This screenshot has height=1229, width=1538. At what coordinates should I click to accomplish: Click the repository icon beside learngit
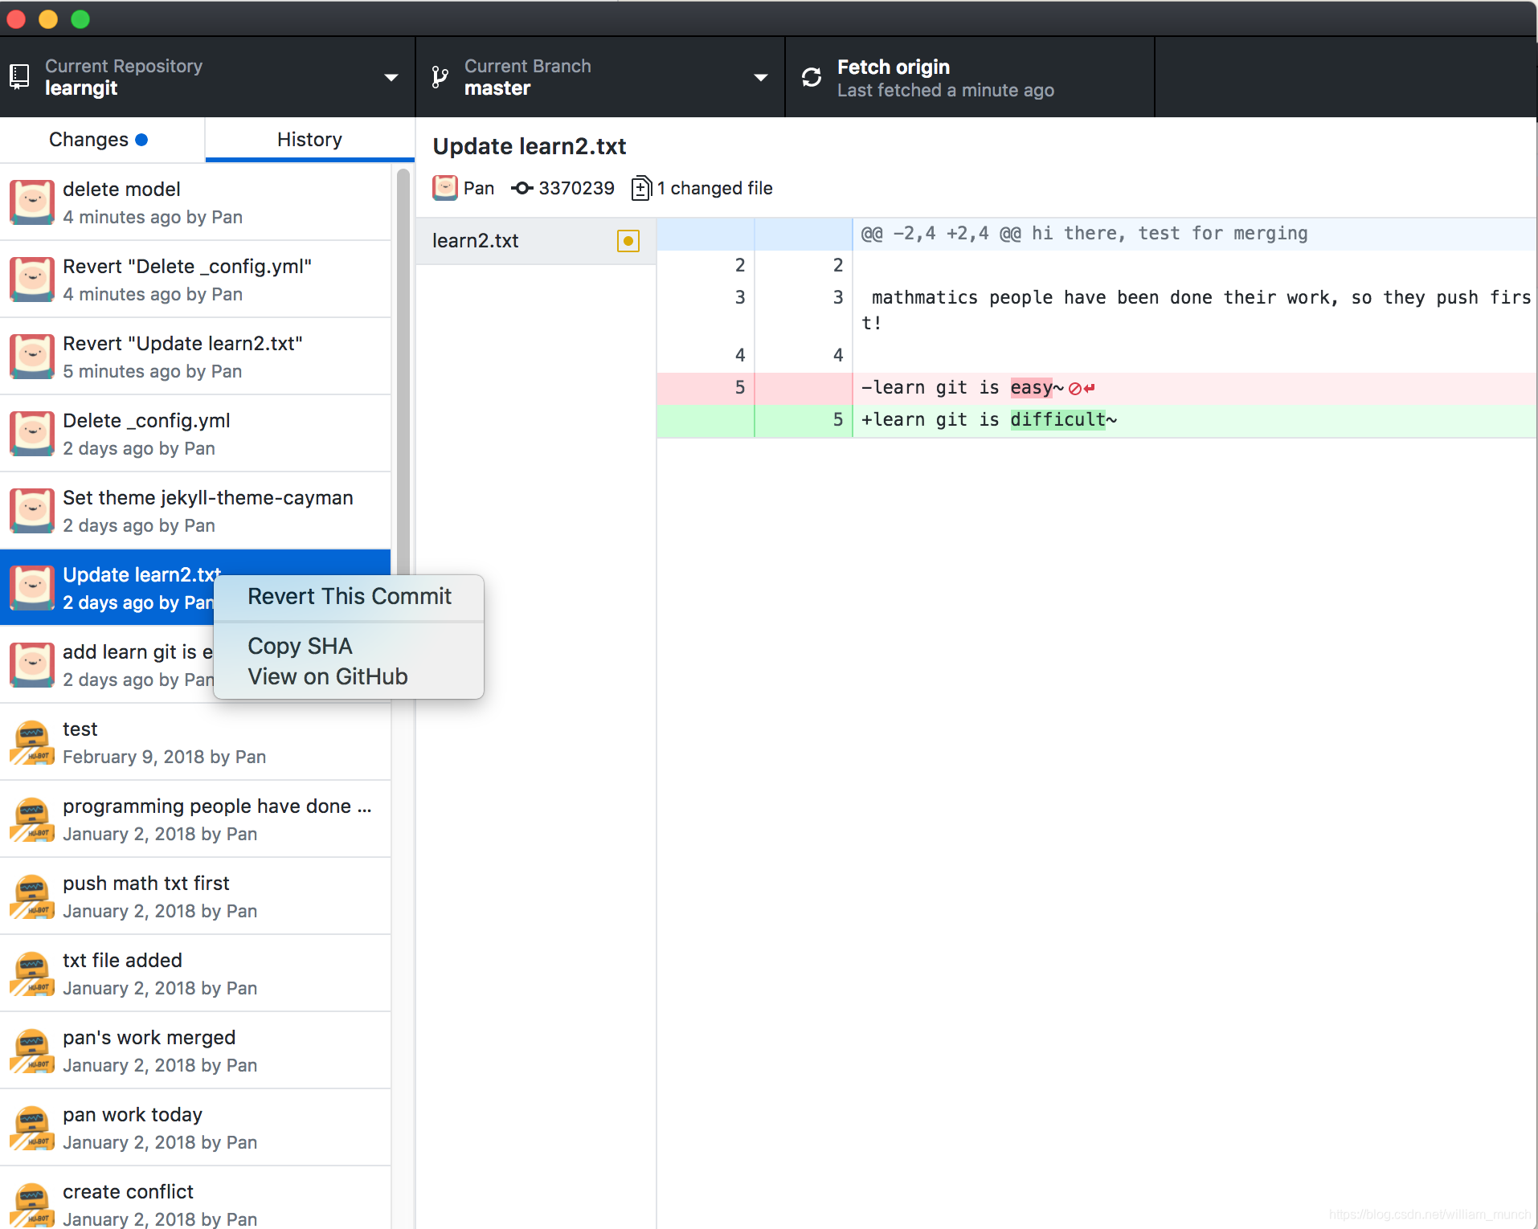(x=19, y=77)
